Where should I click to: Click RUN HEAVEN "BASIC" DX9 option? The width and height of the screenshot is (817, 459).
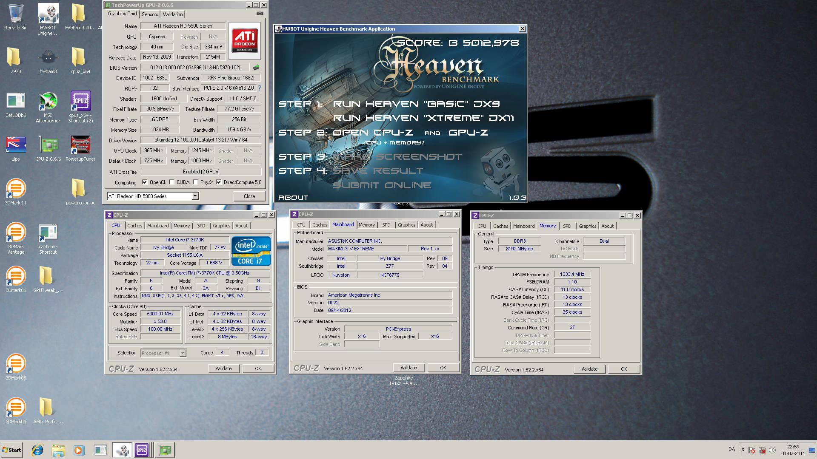point(416,104)
